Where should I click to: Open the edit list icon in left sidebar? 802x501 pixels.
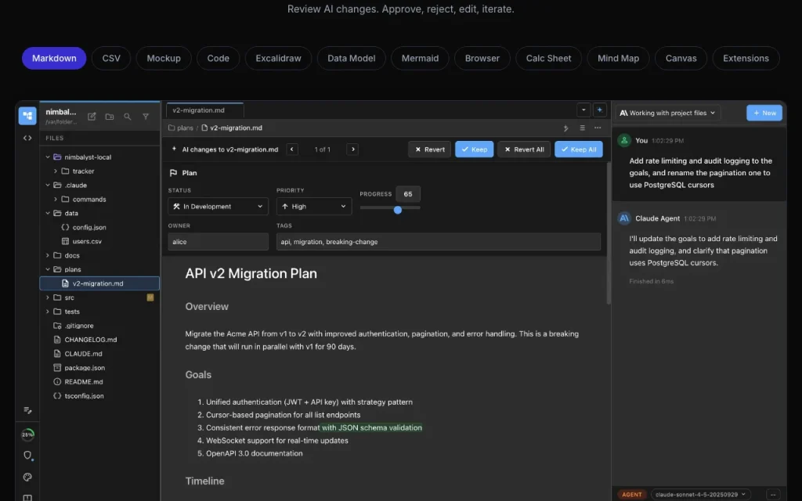pos(27,410)
